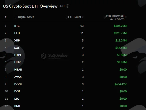This screenshot has height=110, width=146.
Task: Click info icon beside Net Inflow(1d)
Action: 104,17
